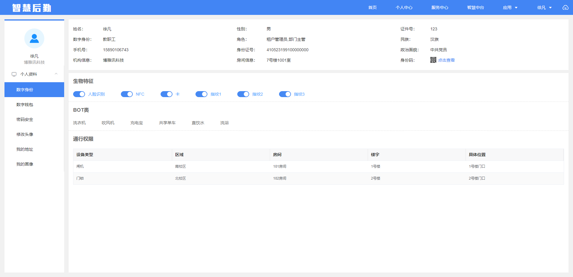Open 服务中心 in top navigation
This screenshot has height=277, width=573.
[x=440, y=7]
